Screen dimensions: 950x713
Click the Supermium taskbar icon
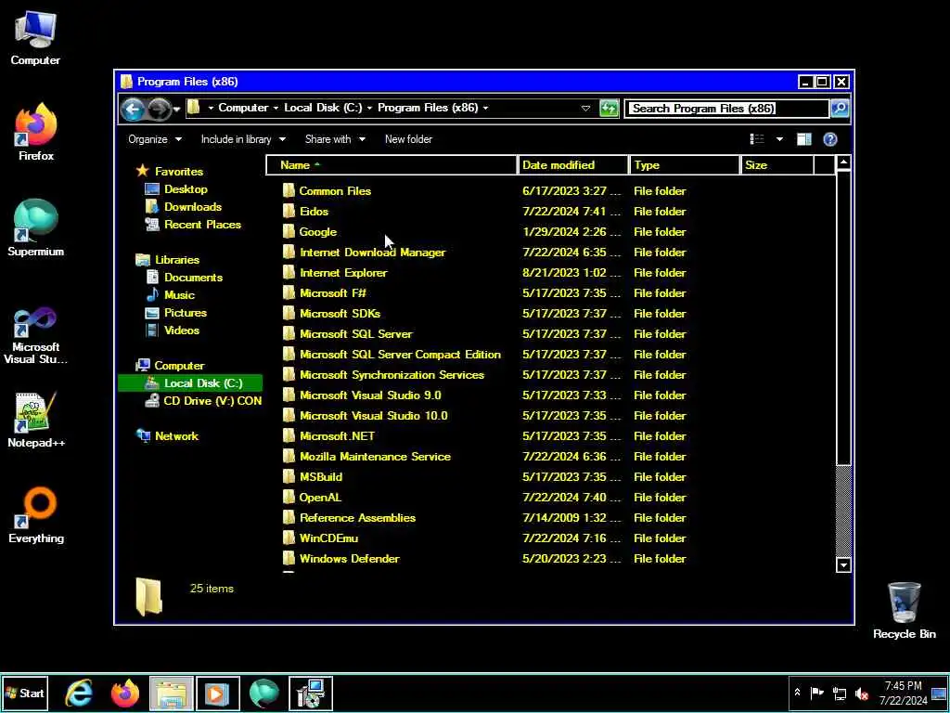(x=264, y=693)
